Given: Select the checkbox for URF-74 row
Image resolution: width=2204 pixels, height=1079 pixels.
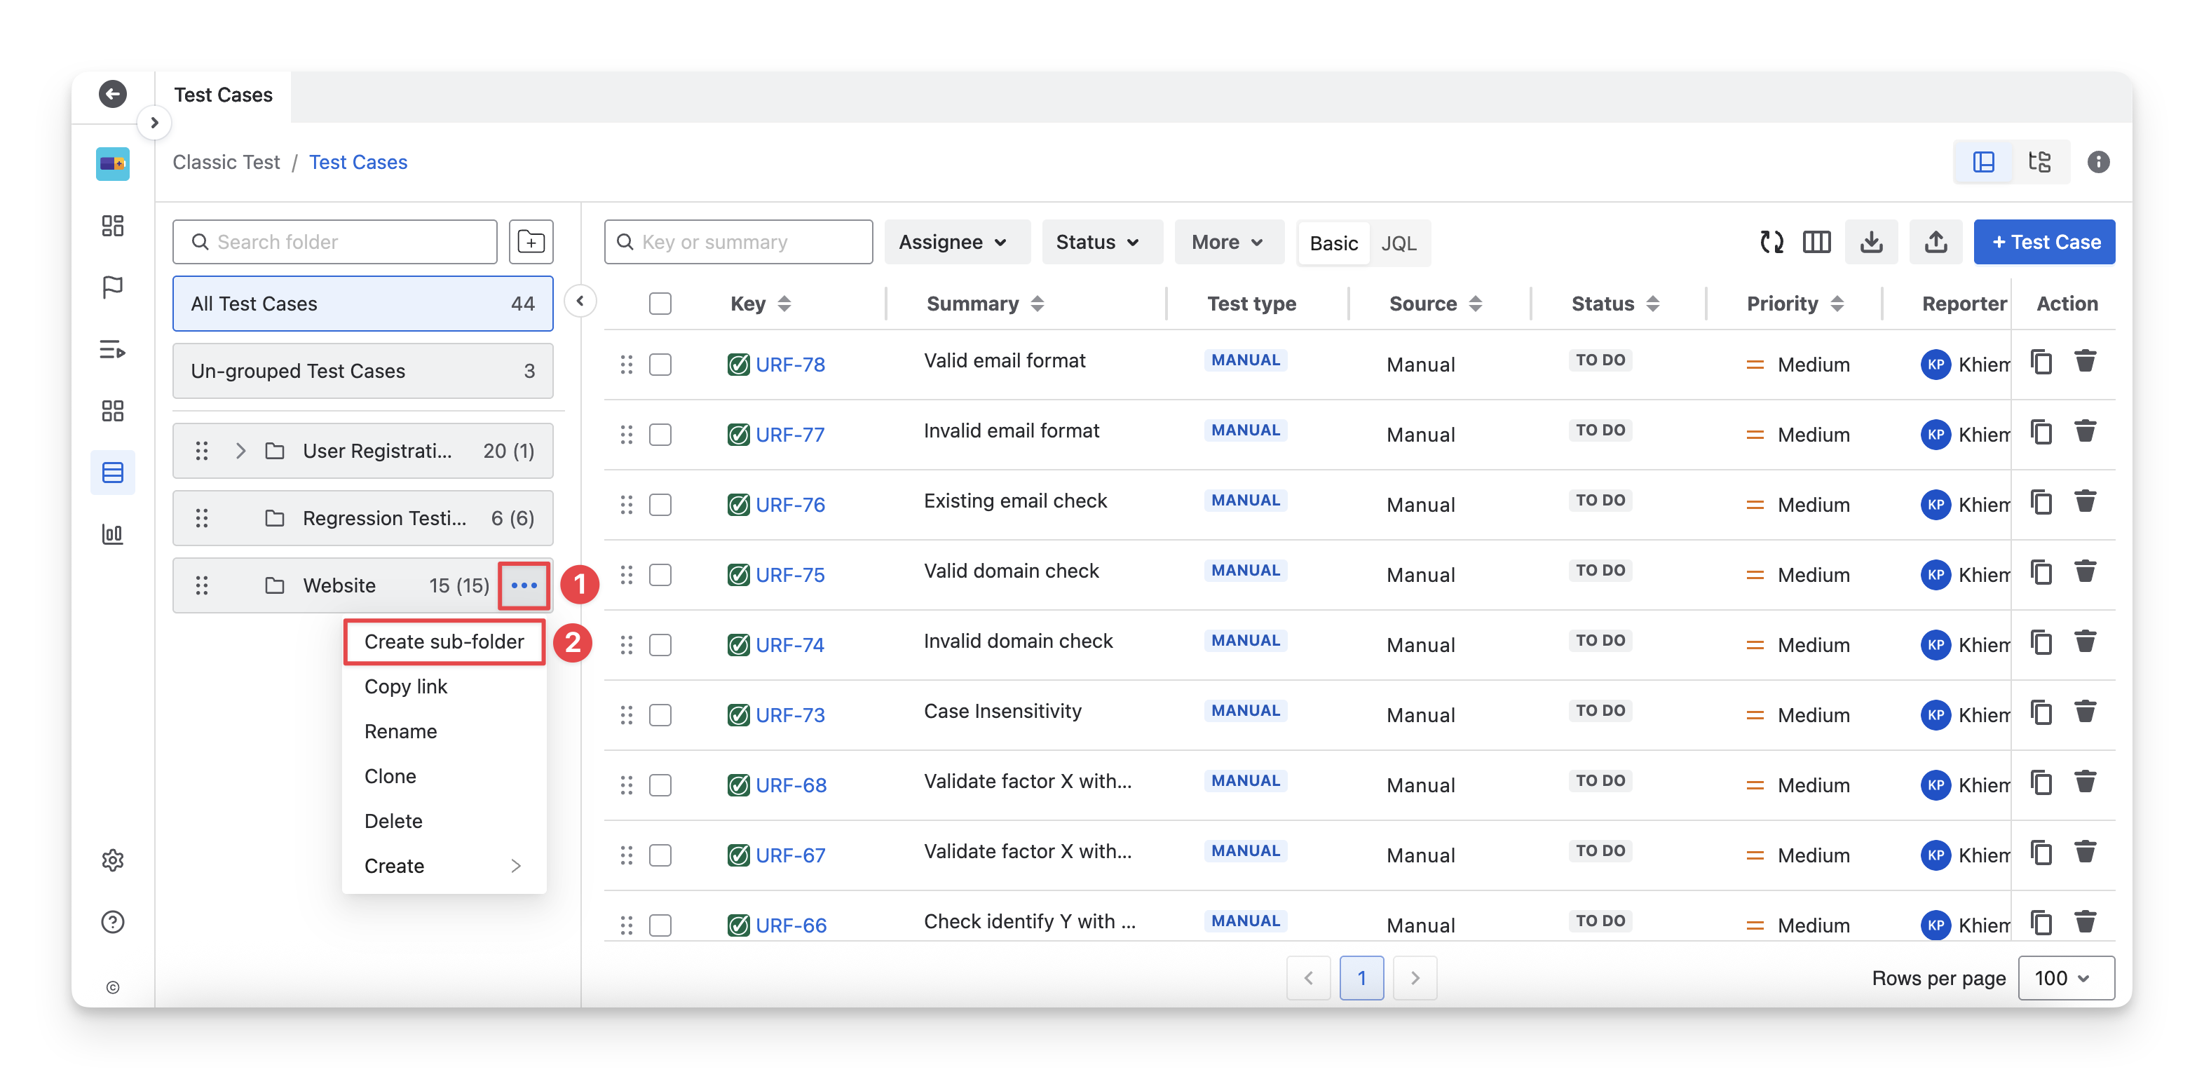Looking at the screenshot, I should [x=660, y=645].
